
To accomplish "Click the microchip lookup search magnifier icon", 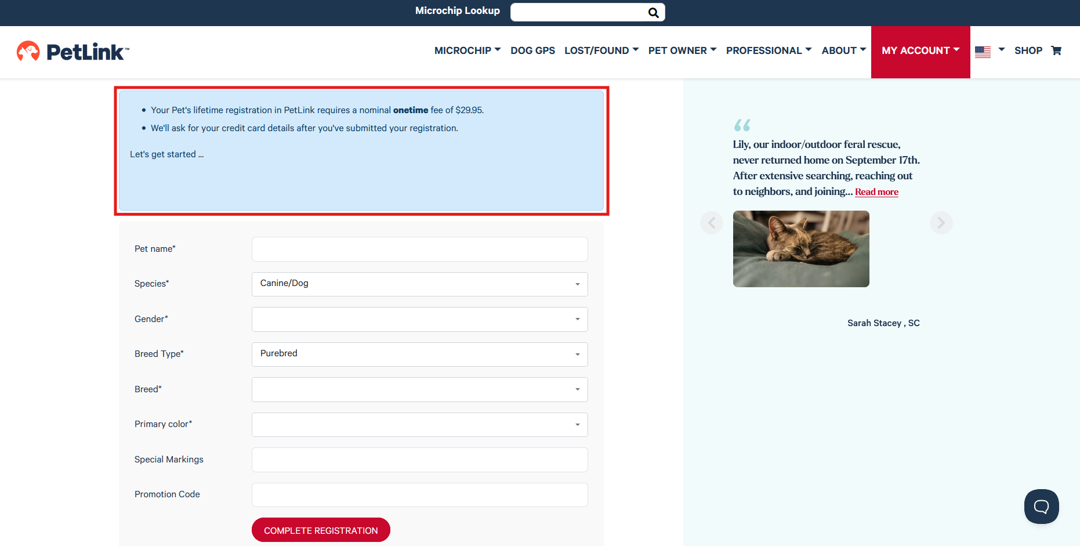I will point(653,12).
